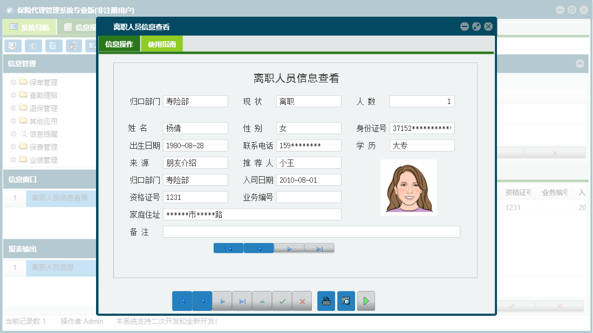Click the report table icon in the toolbar
This screenshot has width=593, height=333.
(x=33, y=46)
